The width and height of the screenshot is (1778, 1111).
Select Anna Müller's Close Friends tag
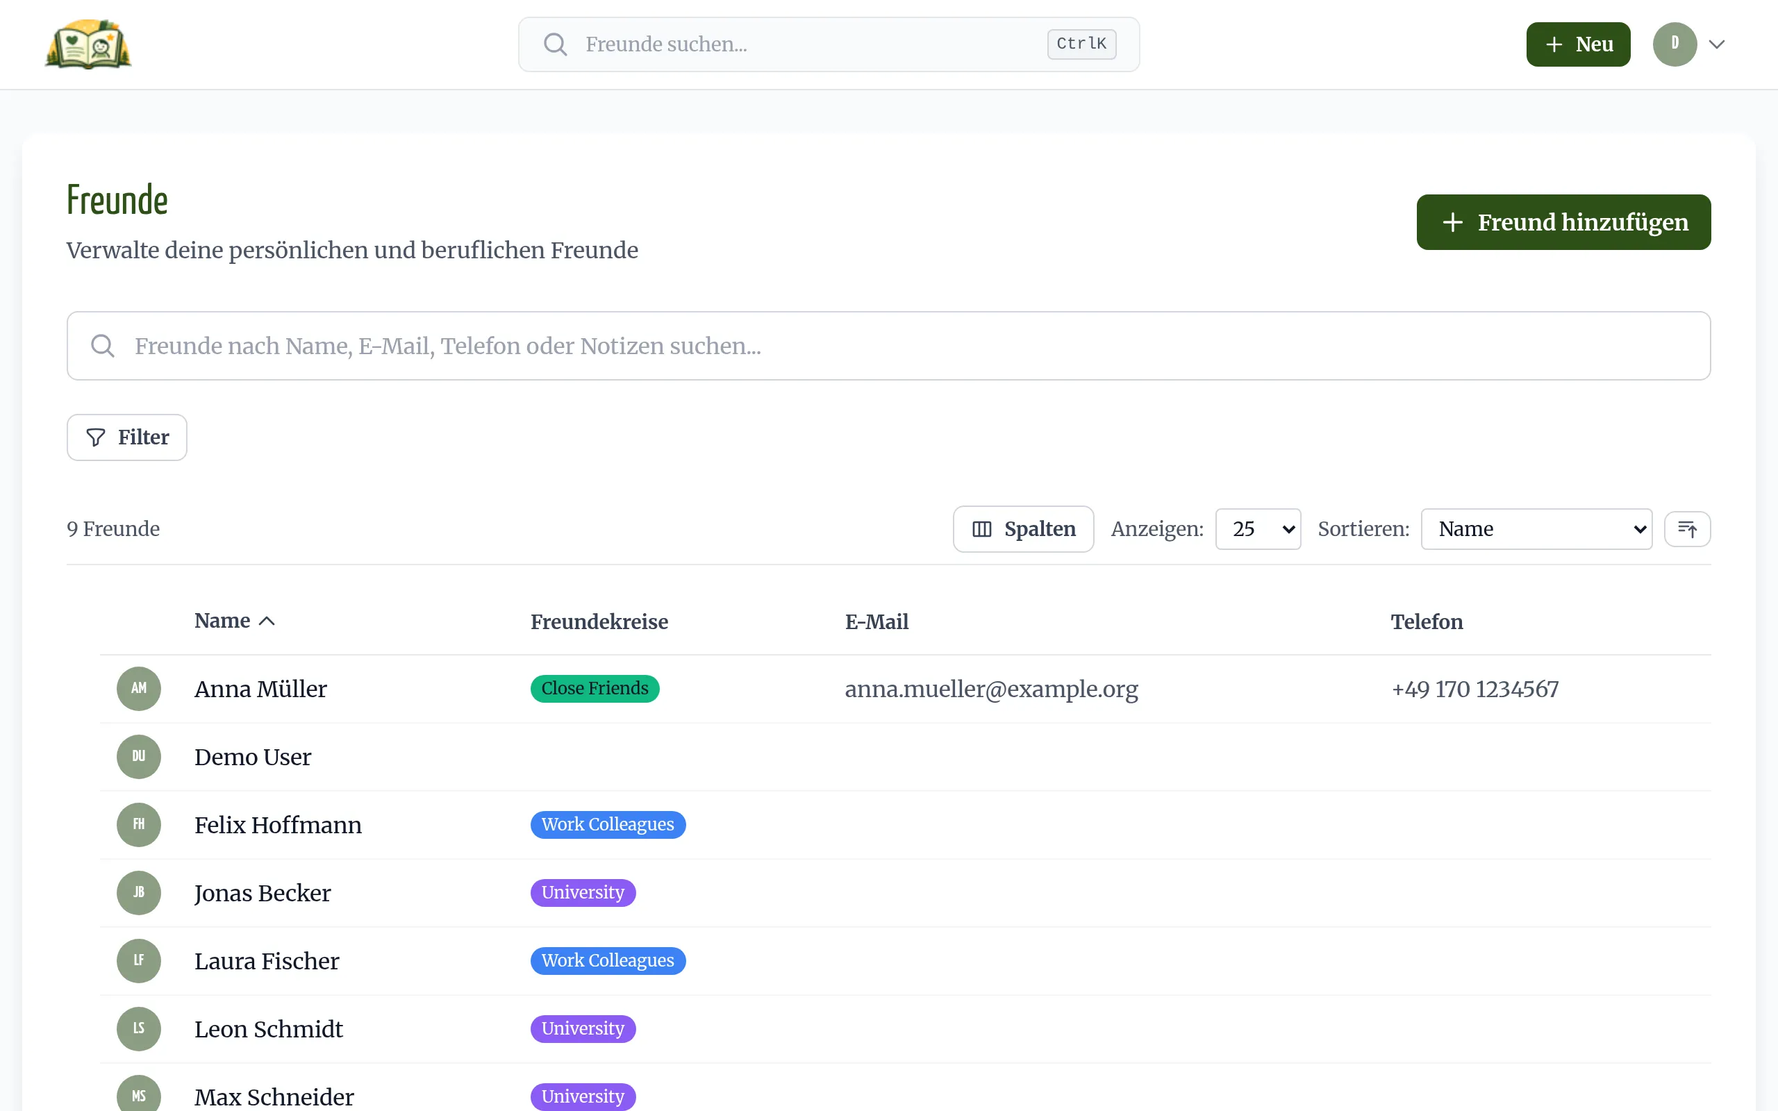tap(595, 689)
